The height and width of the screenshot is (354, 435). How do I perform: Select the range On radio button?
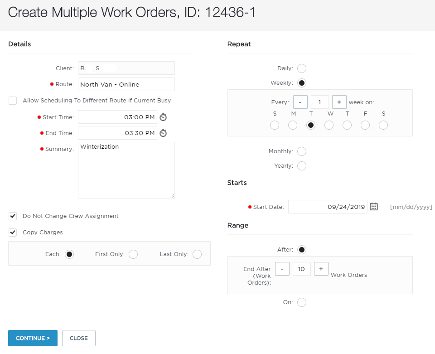coord(302,302)
